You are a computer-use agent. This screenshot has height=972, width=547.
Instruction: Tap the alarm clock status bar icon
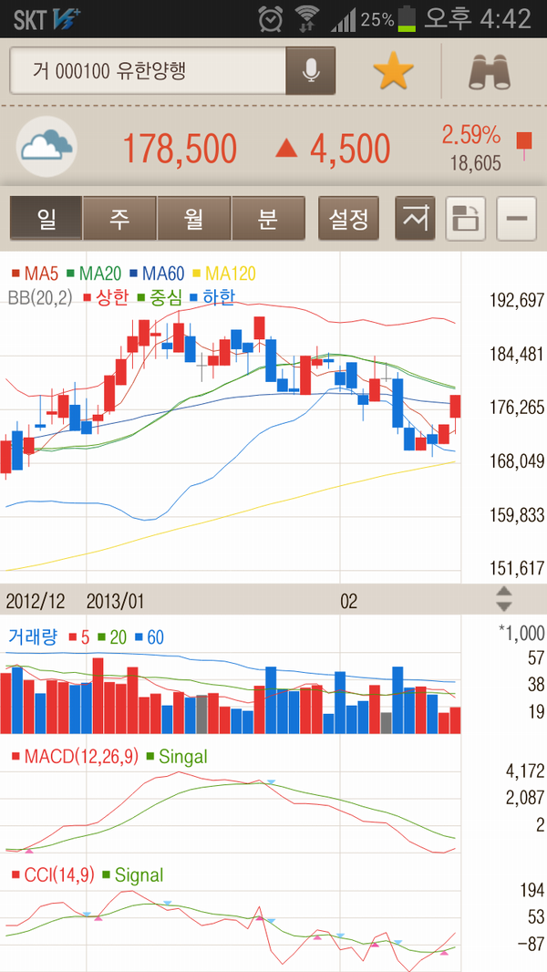pos(271,18)
